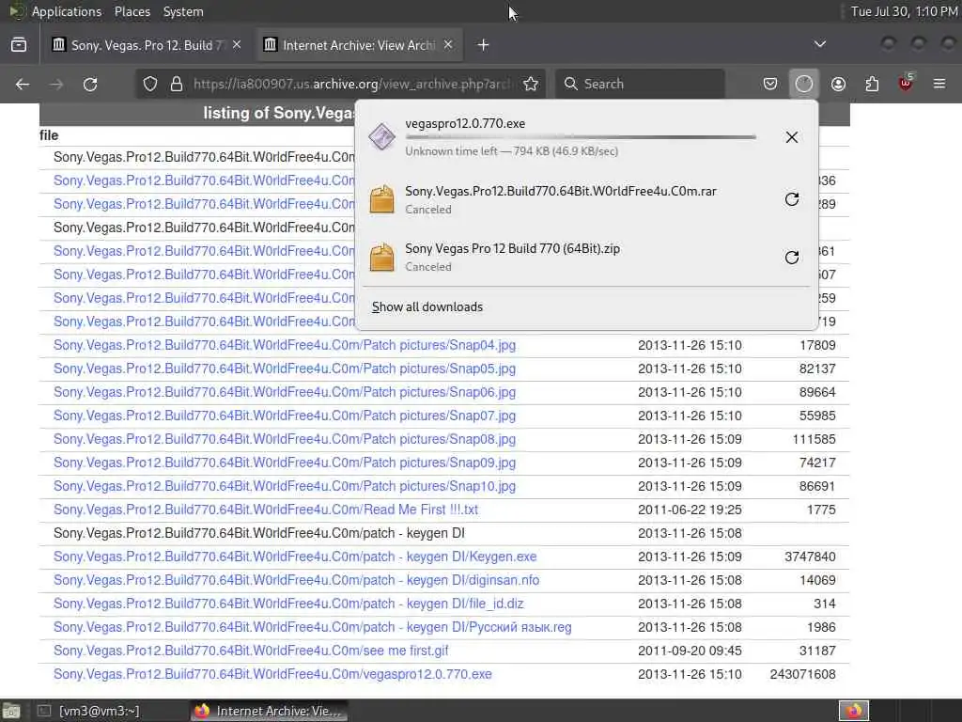Open the Snap04.jpg link
The image size is (962, 722).
pyautogui.click(x=285, y=345)
